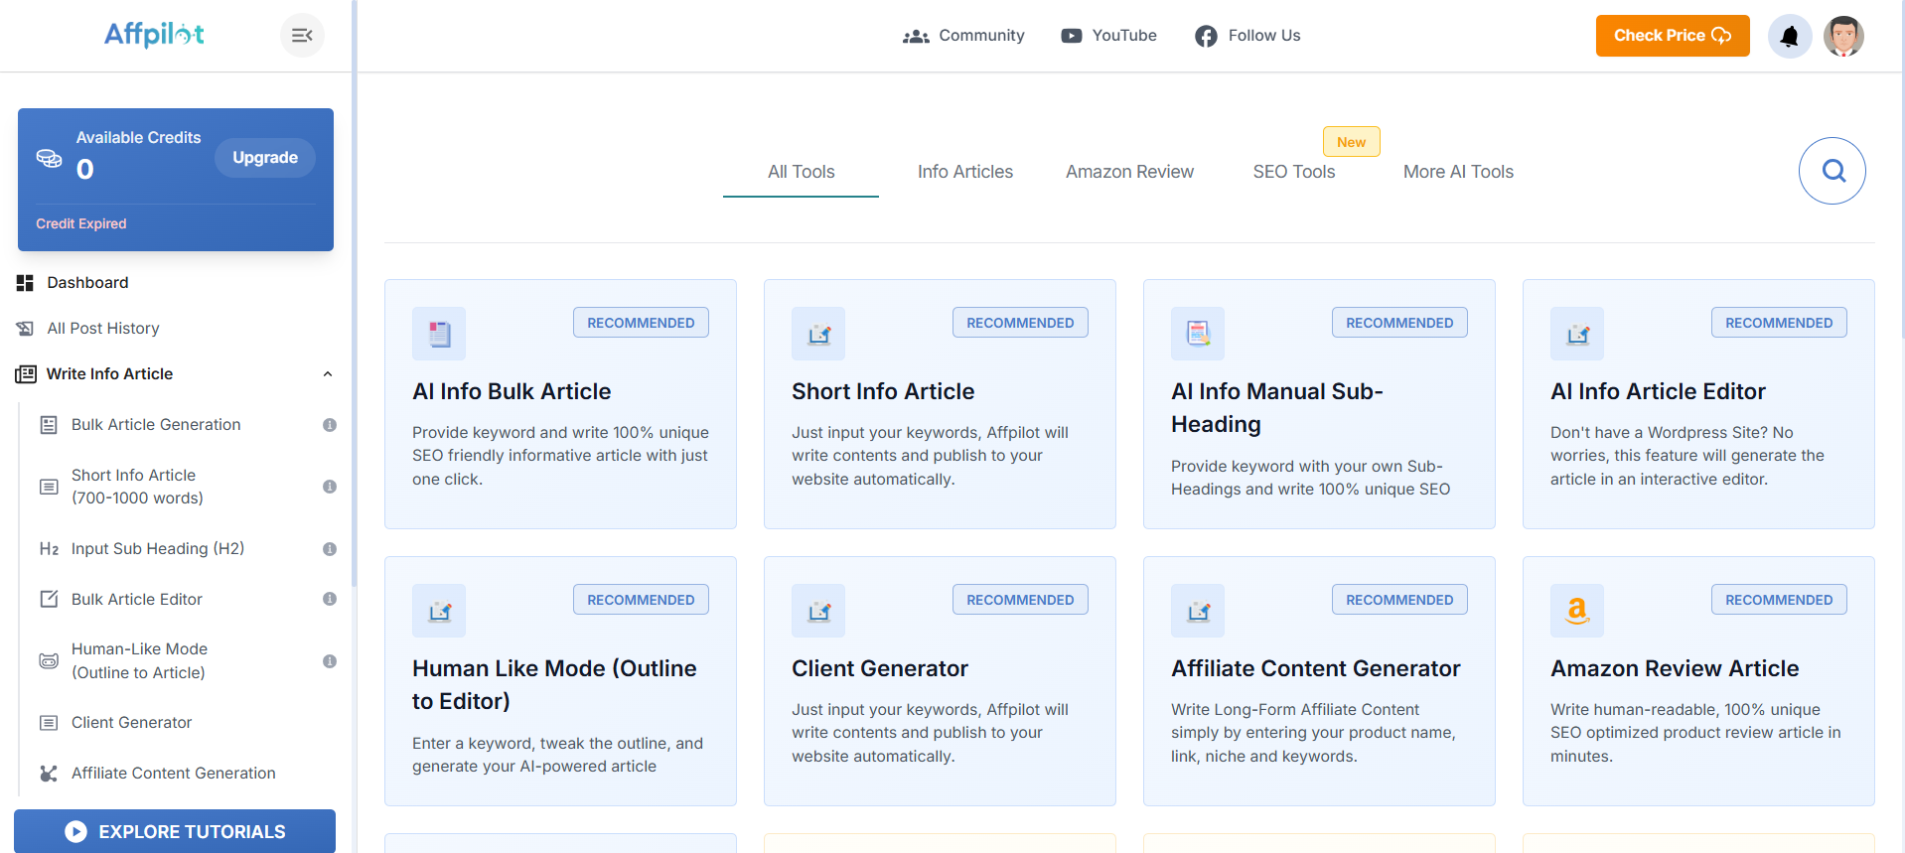
Task: Click the Check Price button
Action: 1673,36
